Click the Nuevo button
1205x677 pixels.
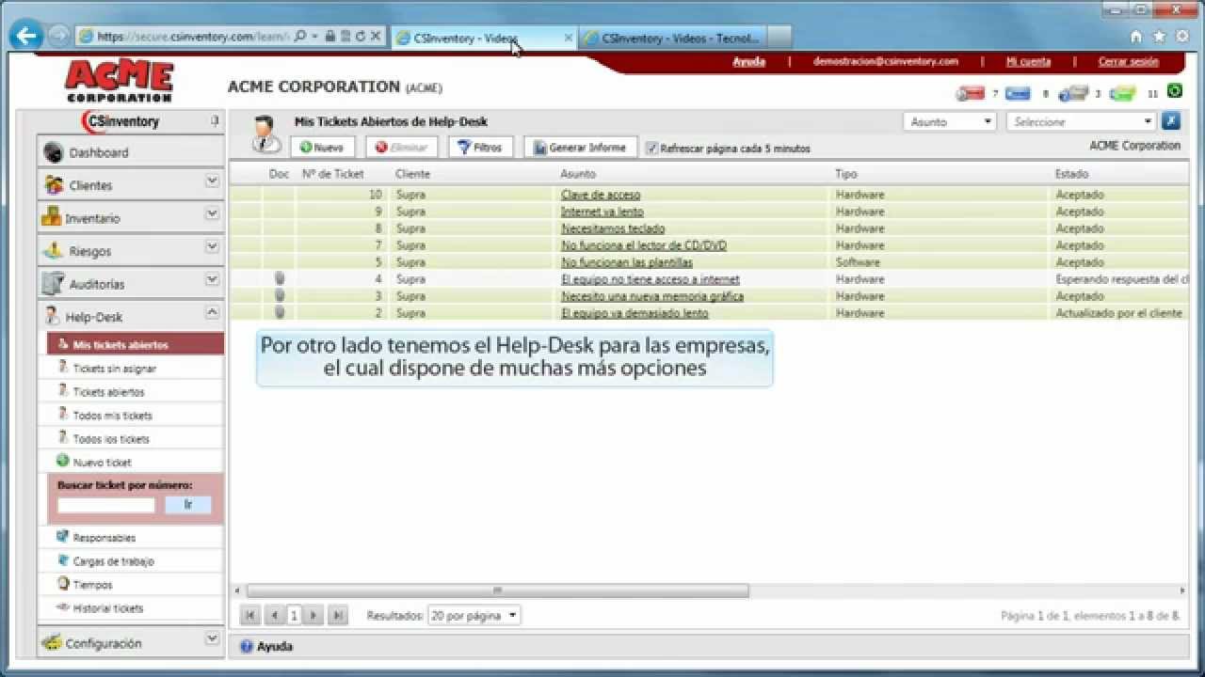point(322,148)
